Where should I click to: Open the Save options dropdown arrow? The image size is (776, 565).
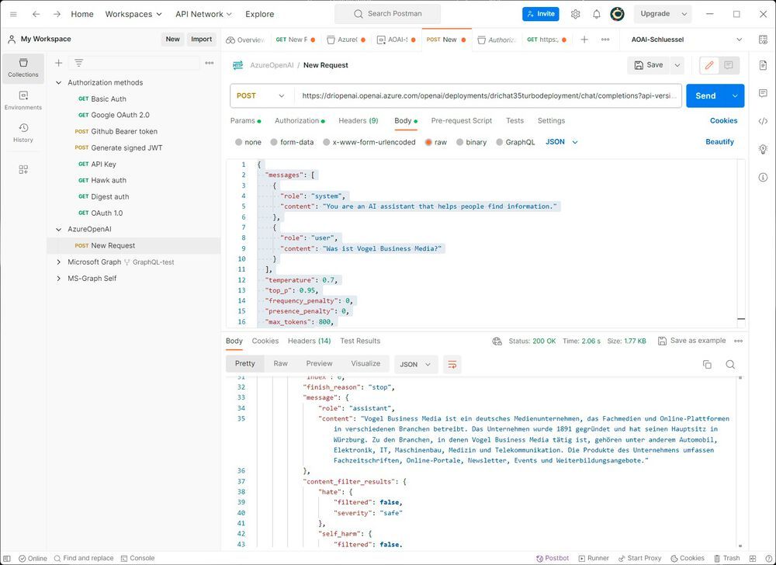point(677,65)
